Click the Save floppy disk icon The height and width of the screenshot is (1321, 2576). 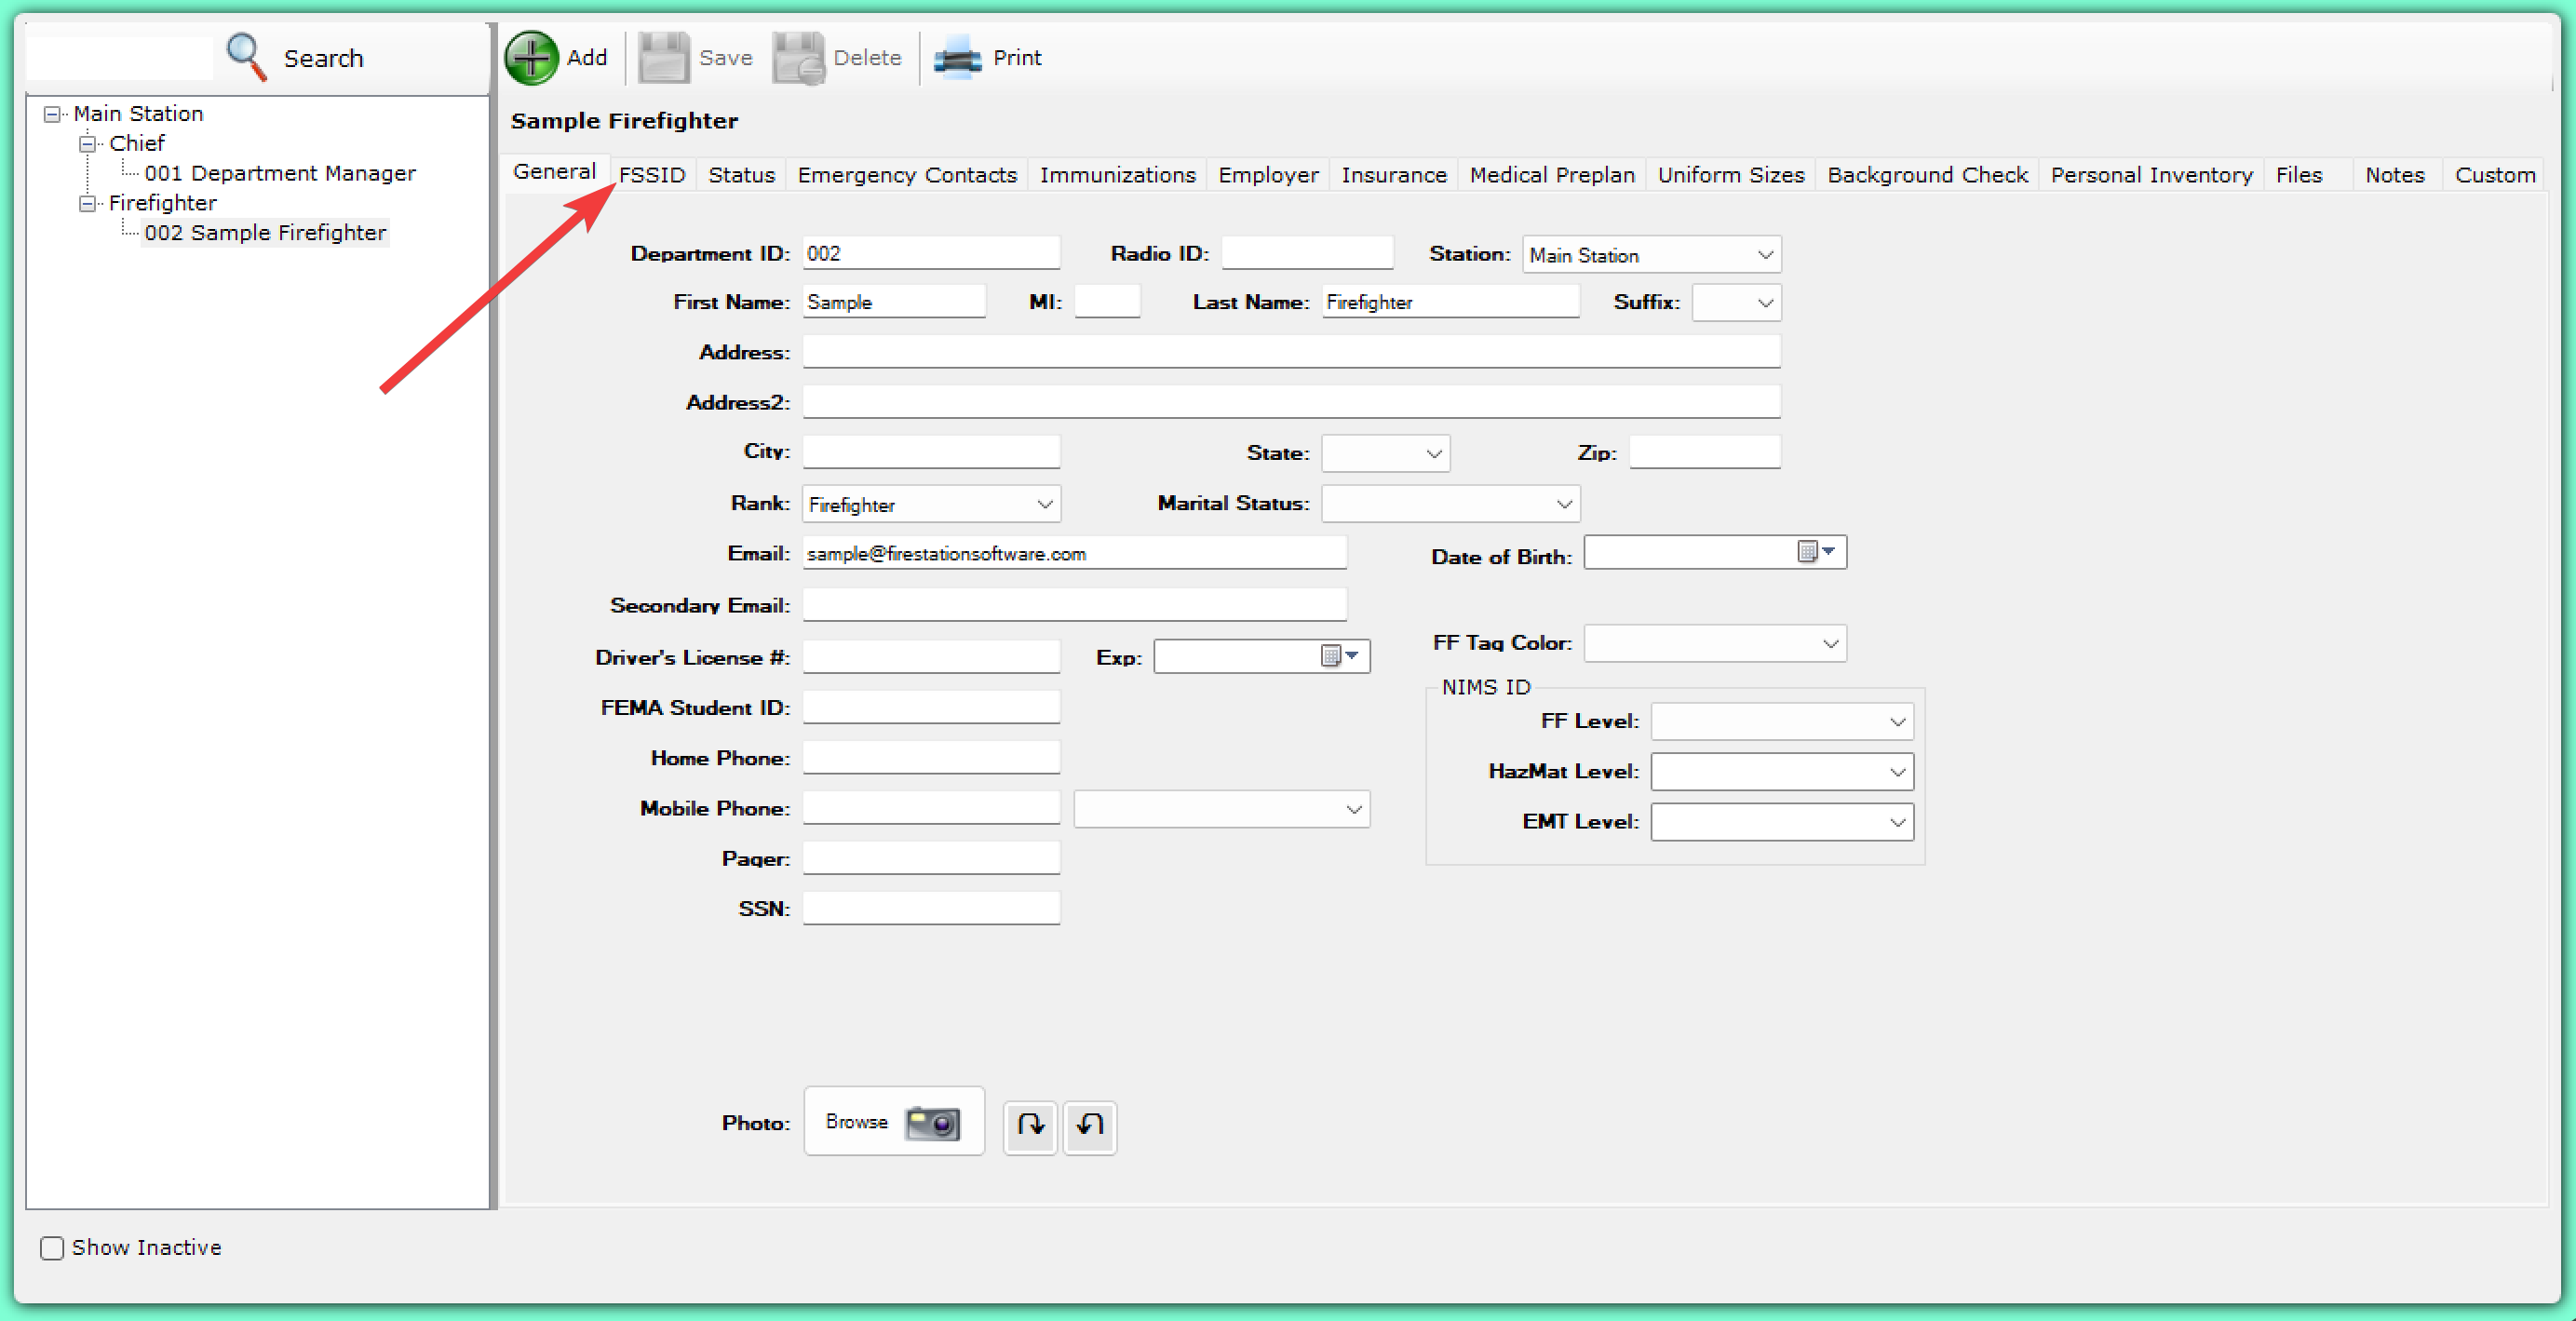coord(663,58)
